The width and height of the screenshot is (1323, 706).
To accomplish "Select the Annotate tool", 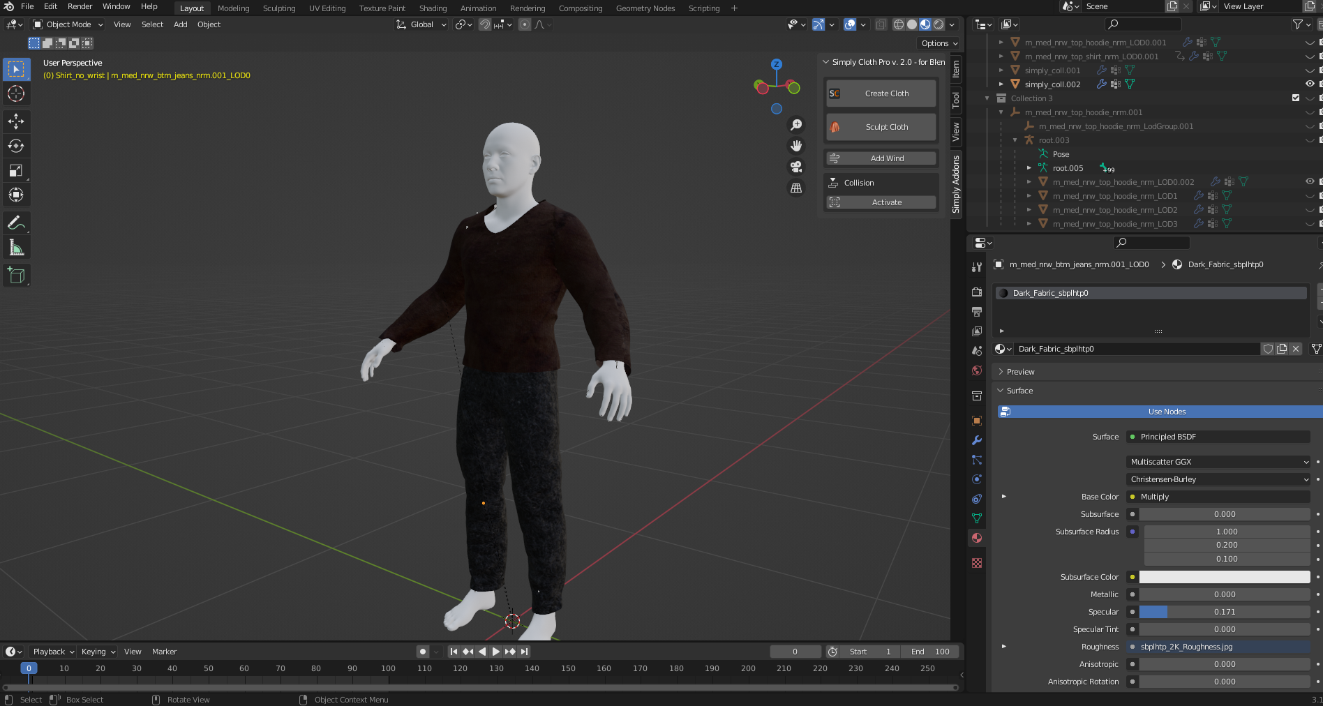I will [16, 223].
